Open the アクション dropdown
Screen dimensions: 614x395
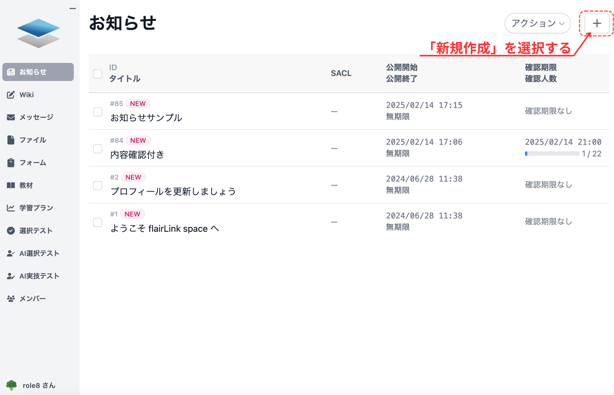tap(538, 23)
